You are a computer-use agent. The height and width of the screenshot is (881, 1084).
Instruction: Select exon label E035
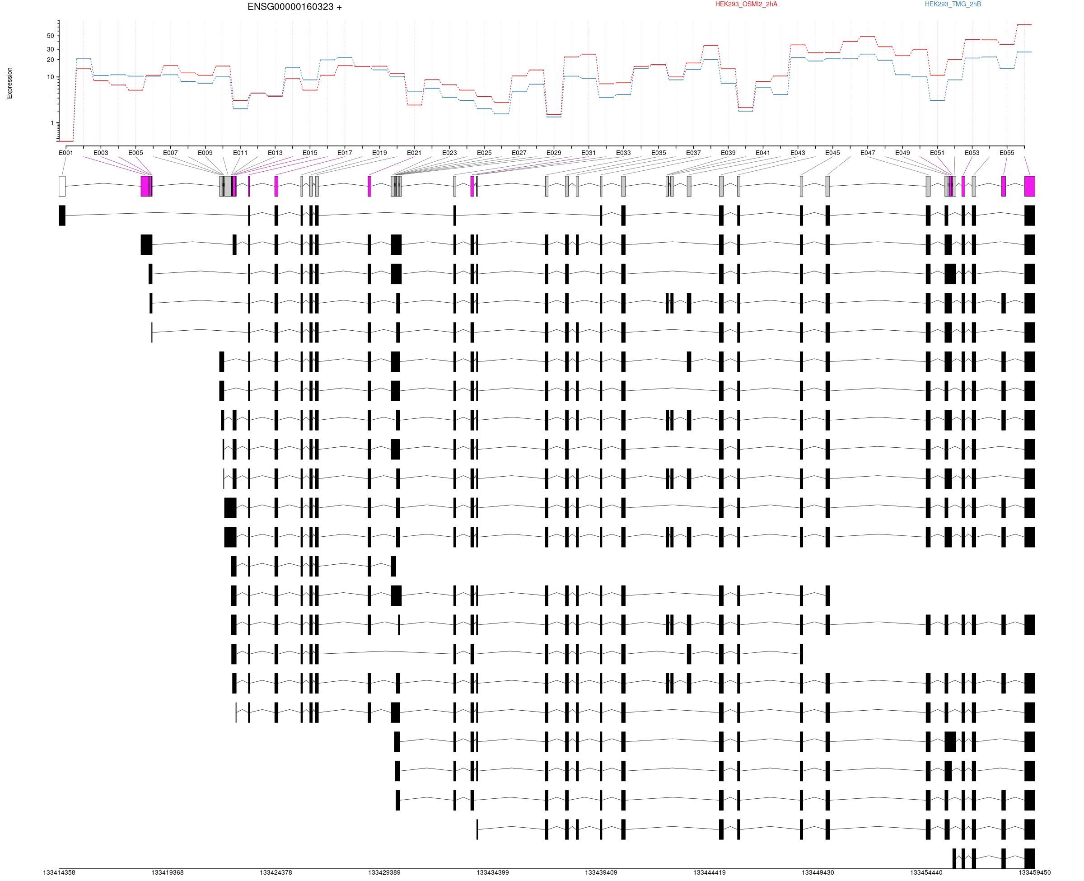(x=659, y=153)
